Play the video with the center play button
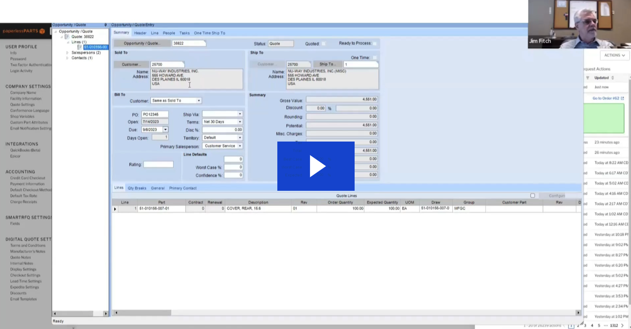The width and height of the screenshot is (631, 329). tap(316, 166)
